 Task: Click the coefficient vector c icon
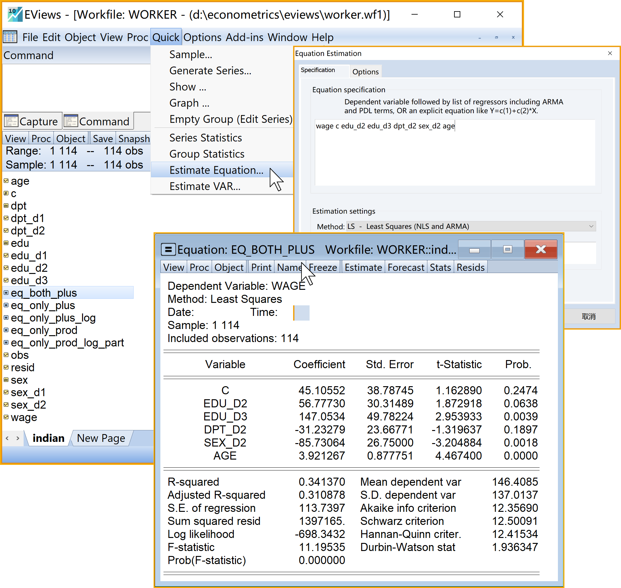pos(6,193)
